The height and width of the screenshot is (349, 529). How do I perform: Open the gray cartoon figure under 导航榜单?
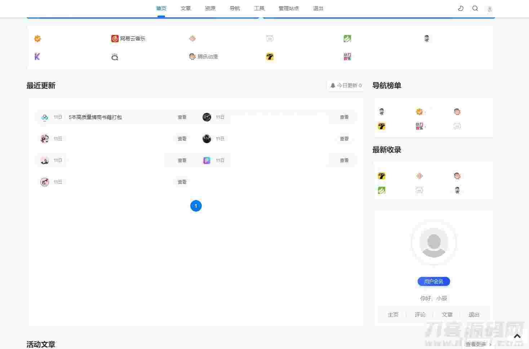[382, 112]
